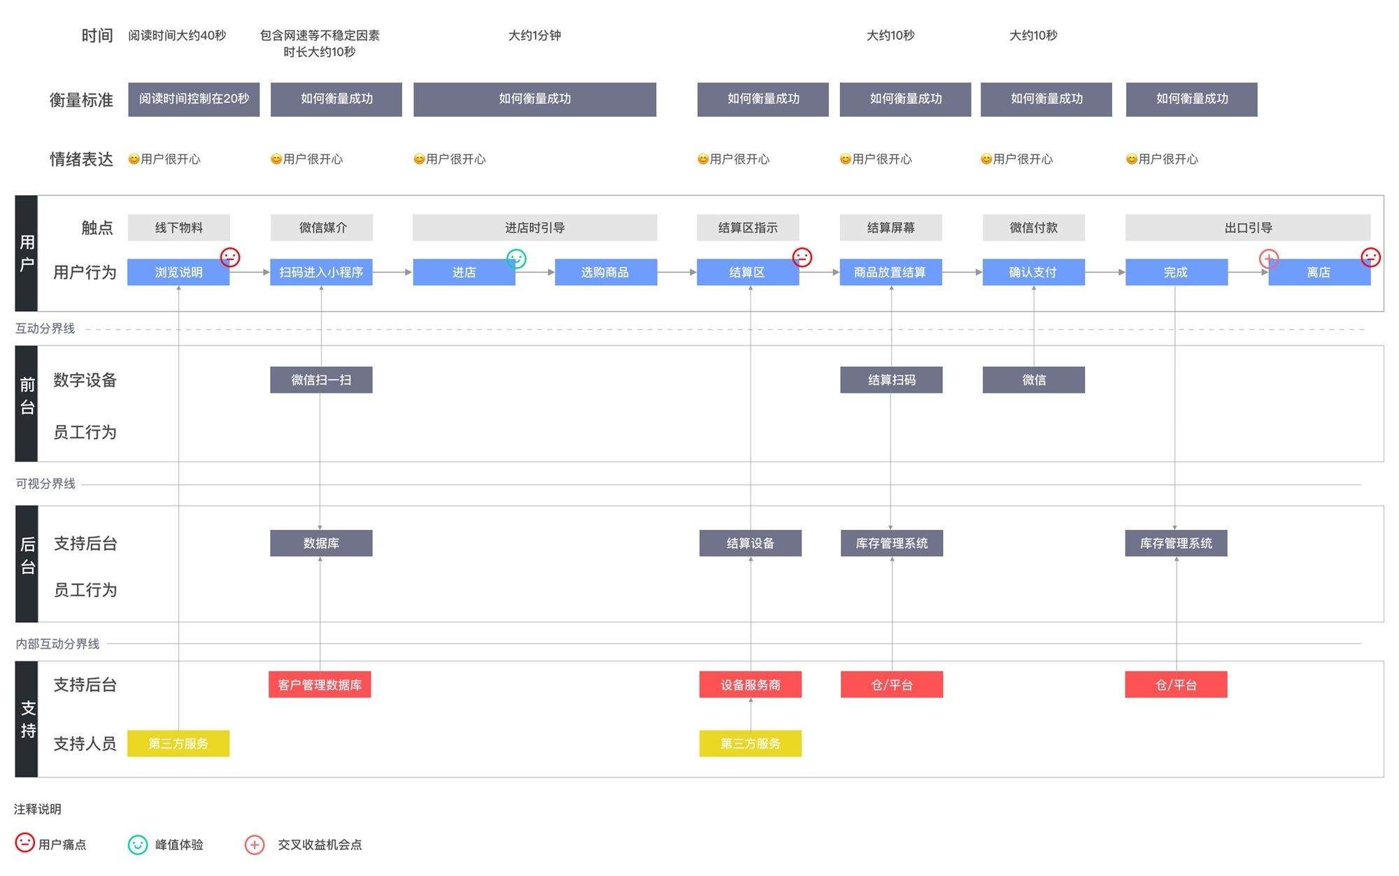Image resolution: width=1399 pixels, height=876 pixels.
Task: Select the dark 前台 section tab
Action: [27, 403]
